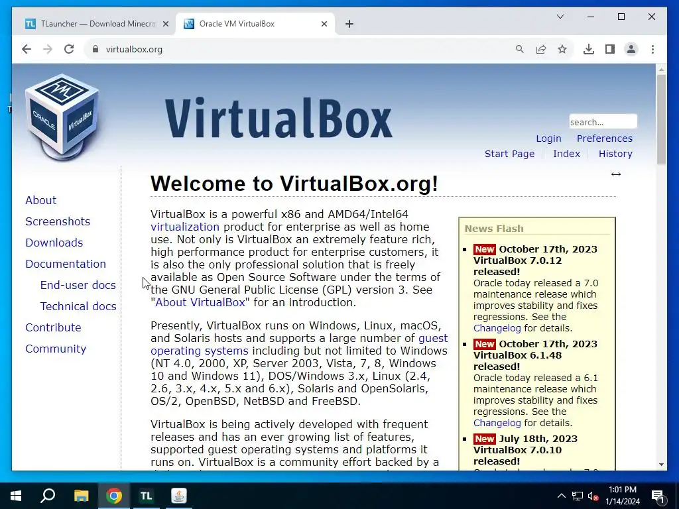Open Technical docs
679x509 pixels.
78,306
